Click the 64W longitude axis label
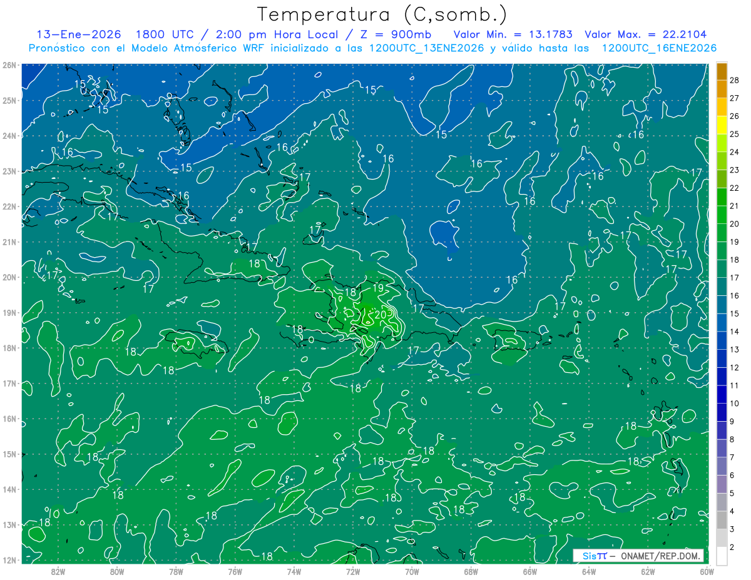Image resolution: width=751 pixels, height=580 pixels. pyautogui.click(x=589, y=571)
